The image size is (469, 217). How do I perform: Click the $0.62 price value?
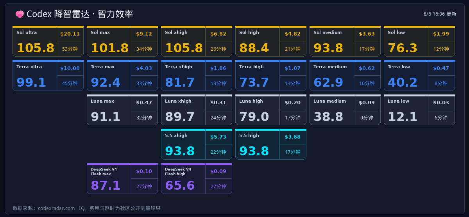click(x=367, y=68)
